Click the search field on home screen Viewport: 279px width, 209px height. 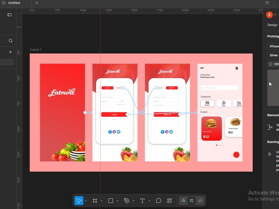[x=220, y=88]
